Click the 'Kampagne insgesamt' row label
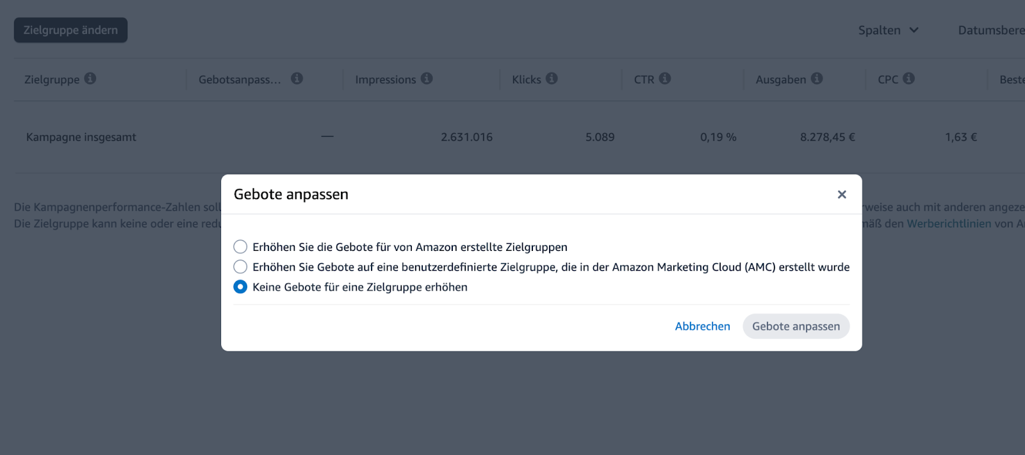The image size is (1025, 455). pyautogui.click(x=81, y=137)
